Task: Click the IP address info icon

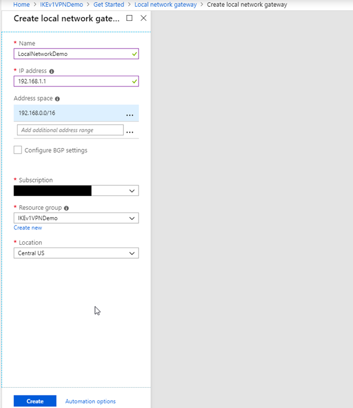Action: (51, 71)
